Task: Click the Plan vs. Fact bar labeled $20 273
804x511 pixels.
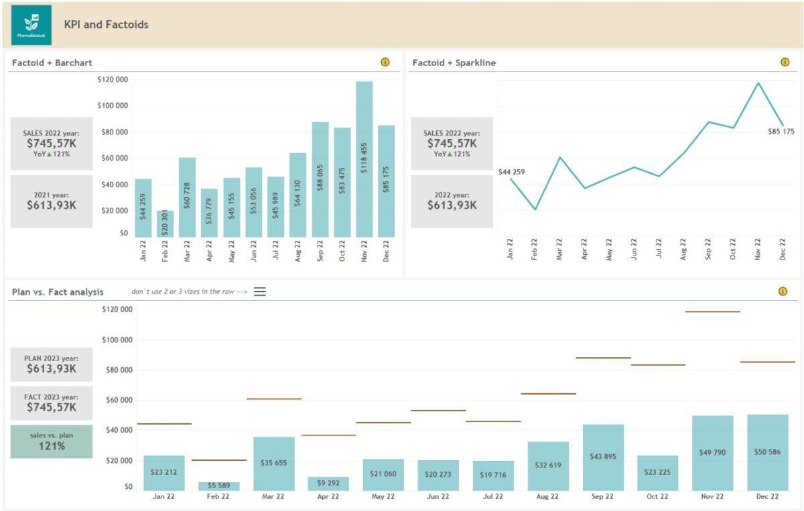Action: tap(439, 476)
